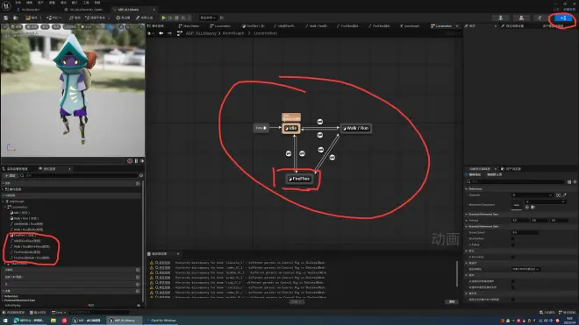
Task: Click the AnimGraph breadcrumb
Action: point(233,33)
